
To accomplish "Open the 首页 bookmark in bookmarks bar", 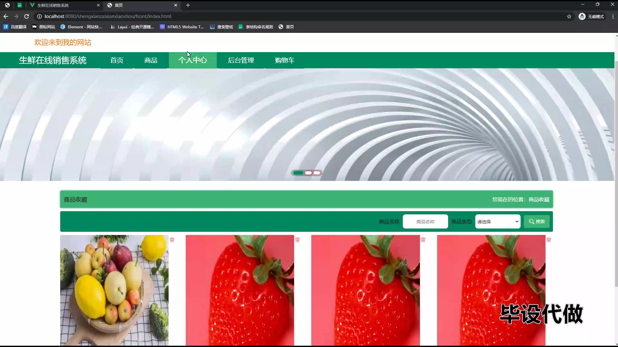I will (286, 27).
